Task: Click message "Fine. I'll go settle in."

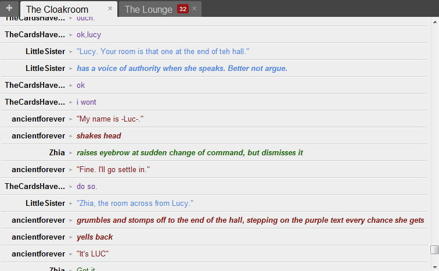Action: tap(113, 170)
